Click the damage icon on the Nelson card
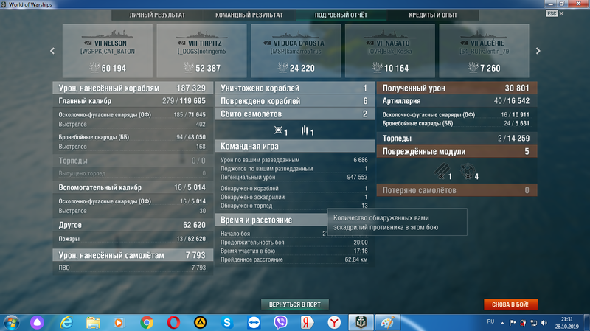This screenshot has width=590, height=331. tap(94, 68)
